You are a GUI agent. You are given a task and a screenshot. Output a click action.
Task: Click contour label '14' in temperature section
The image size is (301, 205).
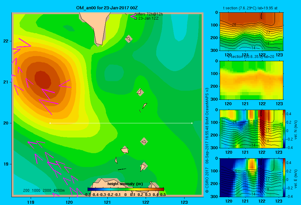pos(253,48)
